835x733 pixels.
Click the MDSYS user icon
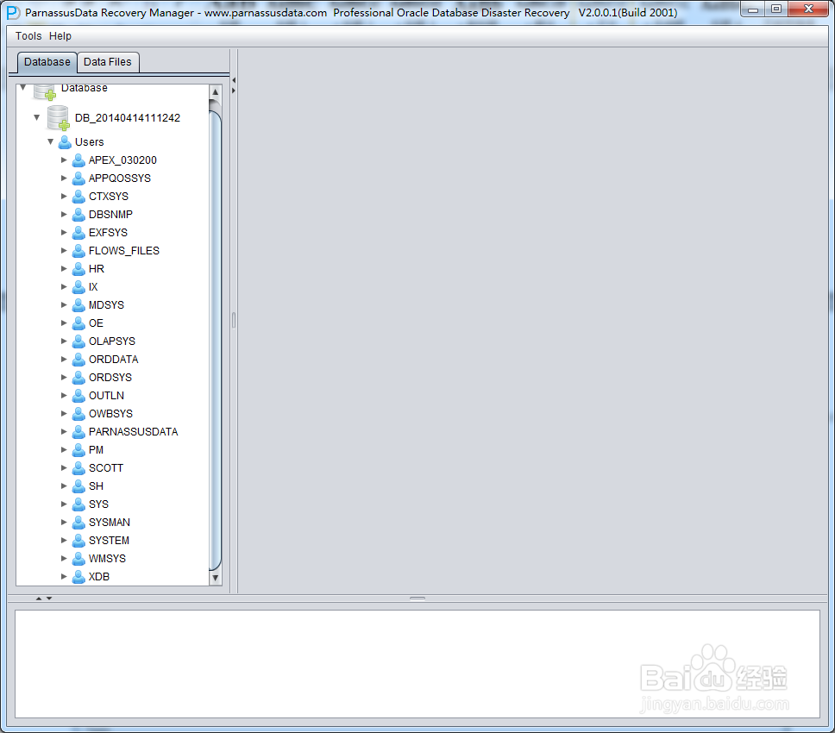tap(78, 305)
